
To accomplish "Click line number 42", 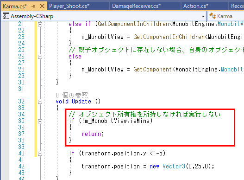I will point(21,166).
